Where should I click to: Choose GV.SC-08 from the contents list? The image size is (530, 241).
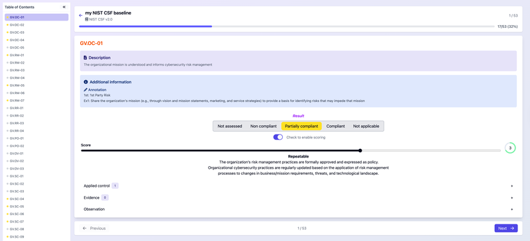coord(17,229)
